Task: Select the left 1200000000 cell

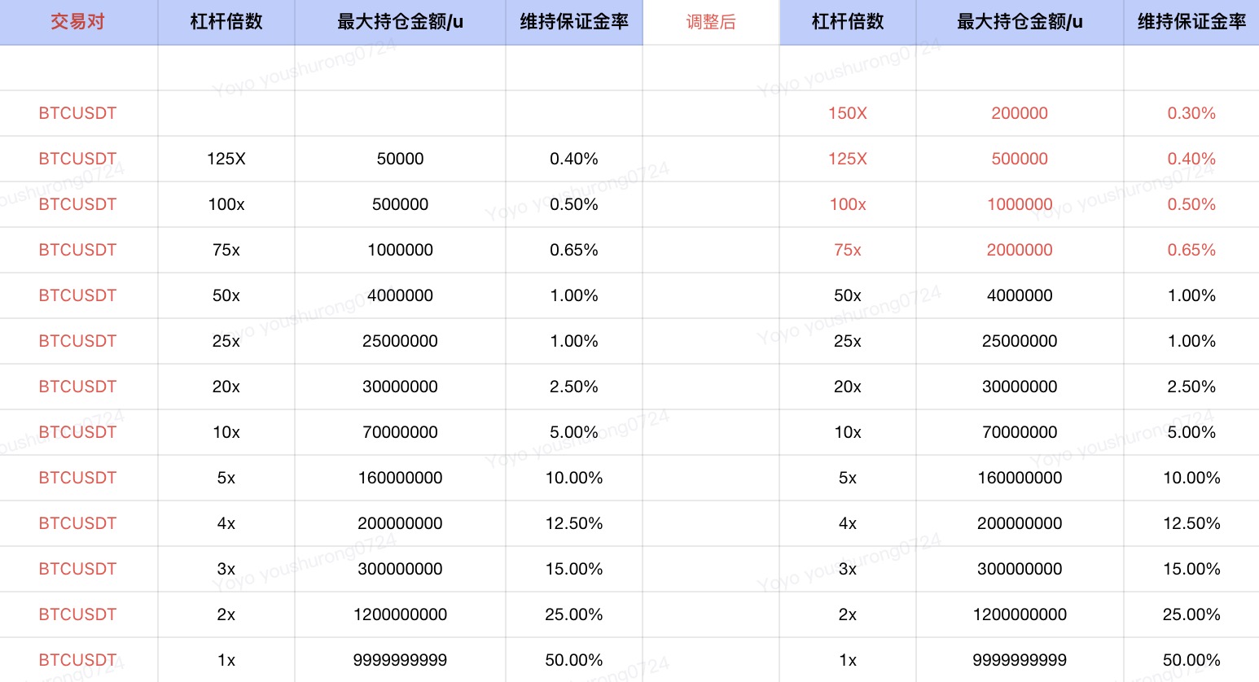Action: click(400, 614)
